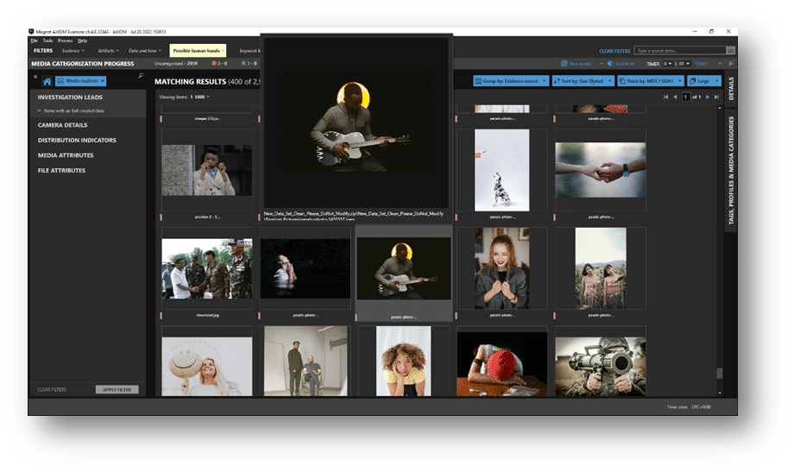Open the Blur media dropdown arrow

click(x=601, y=64)
